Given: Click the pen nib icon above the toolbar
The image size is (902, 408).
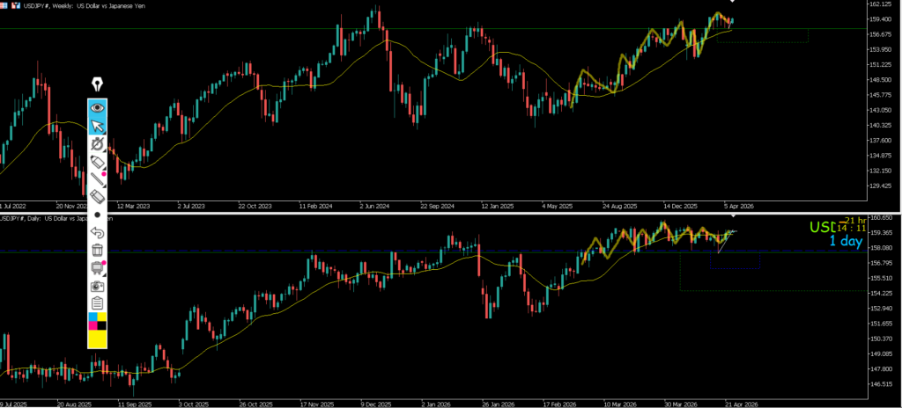Looking at the screenshot, I should pos(97,85).
